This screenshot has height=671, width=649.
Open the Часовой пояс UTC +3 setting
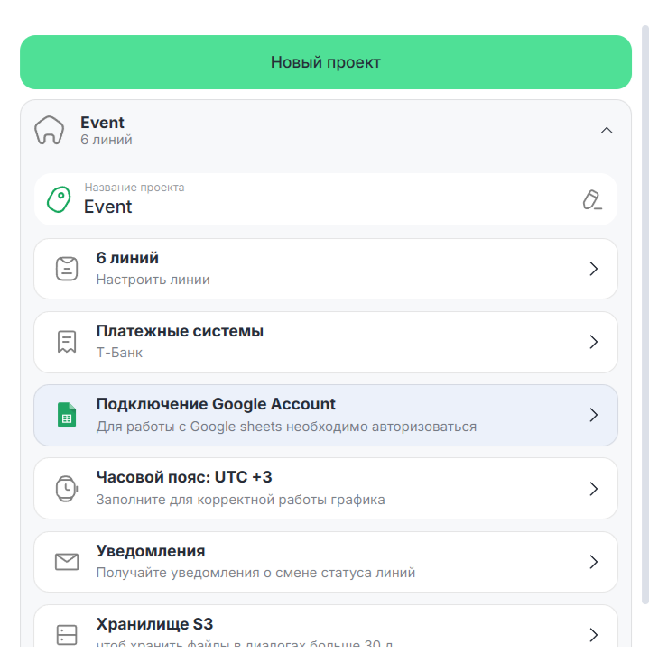click(x=325, y=489)
